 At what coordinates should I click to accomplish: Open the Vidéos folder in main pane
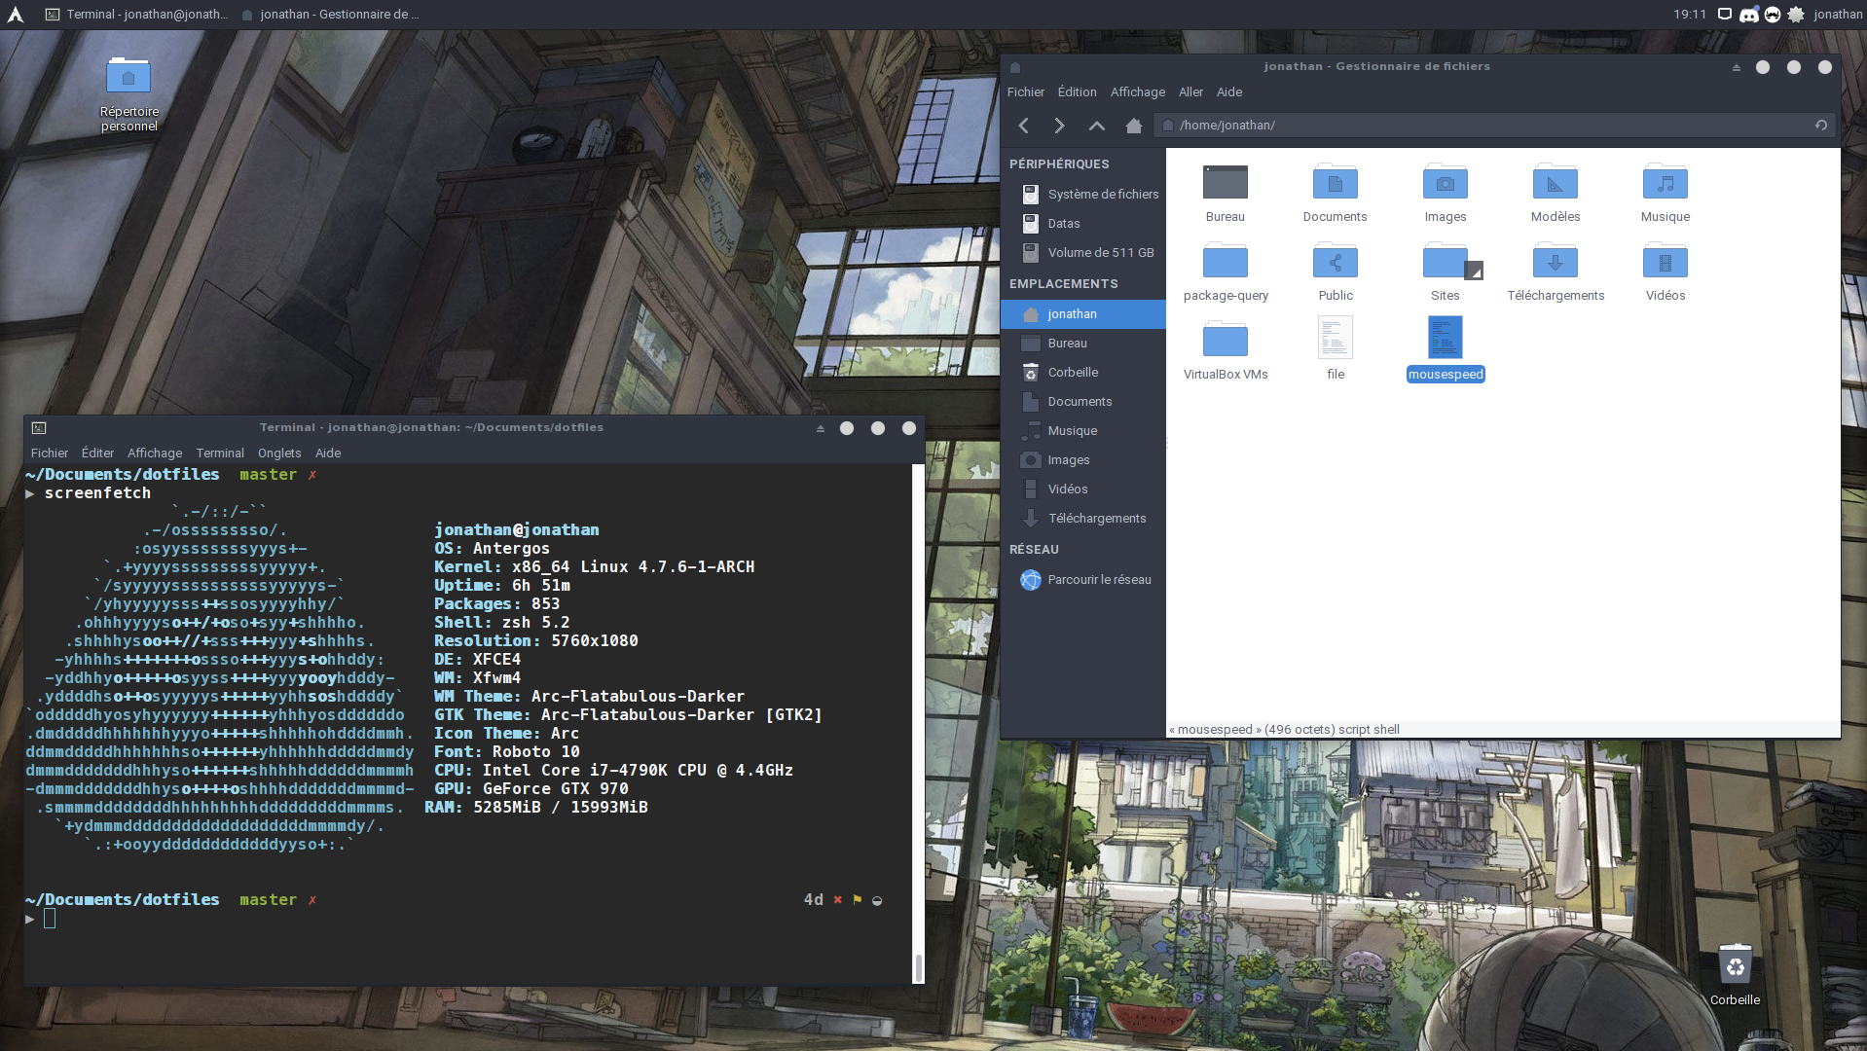(x=1665, y=272)
